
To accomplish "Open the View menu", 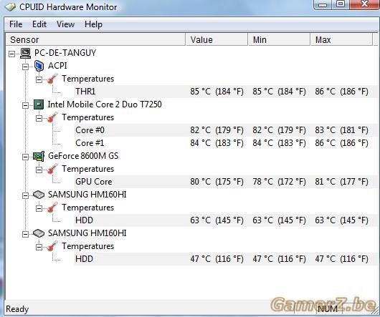I will tap(65, 24).
